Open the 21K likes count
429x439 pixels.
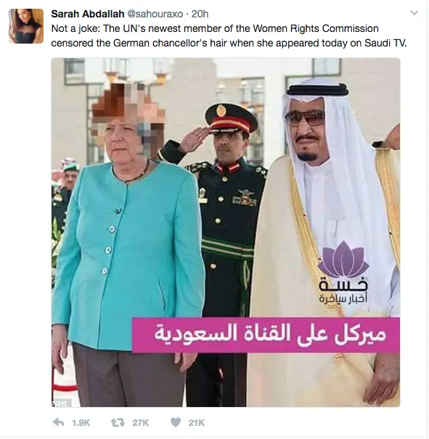click(x=196, y=422)
